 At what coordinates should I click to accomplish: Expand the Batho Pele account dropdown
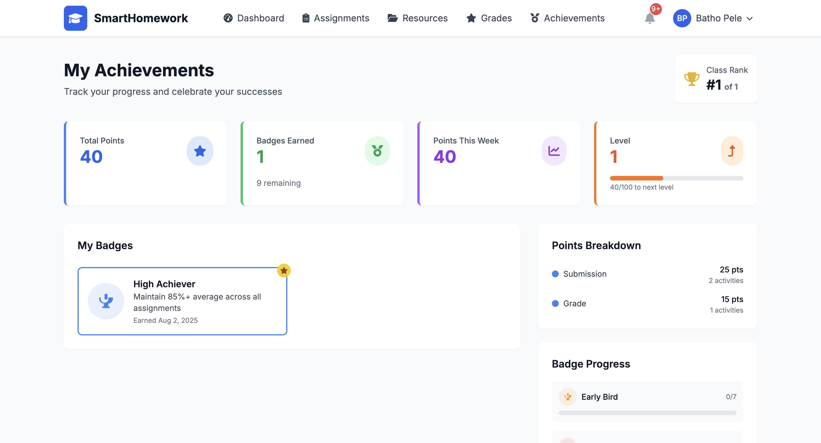(750, 19)
